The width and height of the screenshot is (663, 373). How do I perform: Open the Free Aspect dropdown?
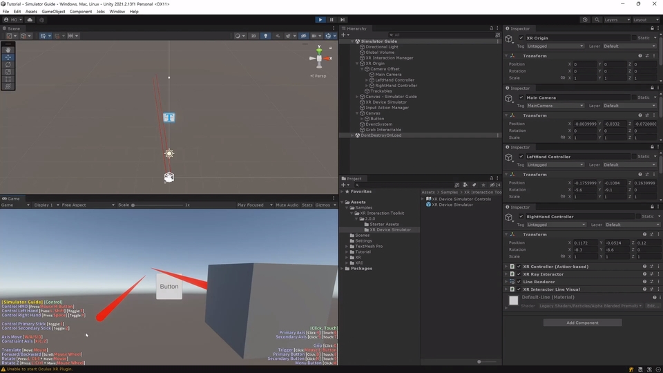(88, 205)
